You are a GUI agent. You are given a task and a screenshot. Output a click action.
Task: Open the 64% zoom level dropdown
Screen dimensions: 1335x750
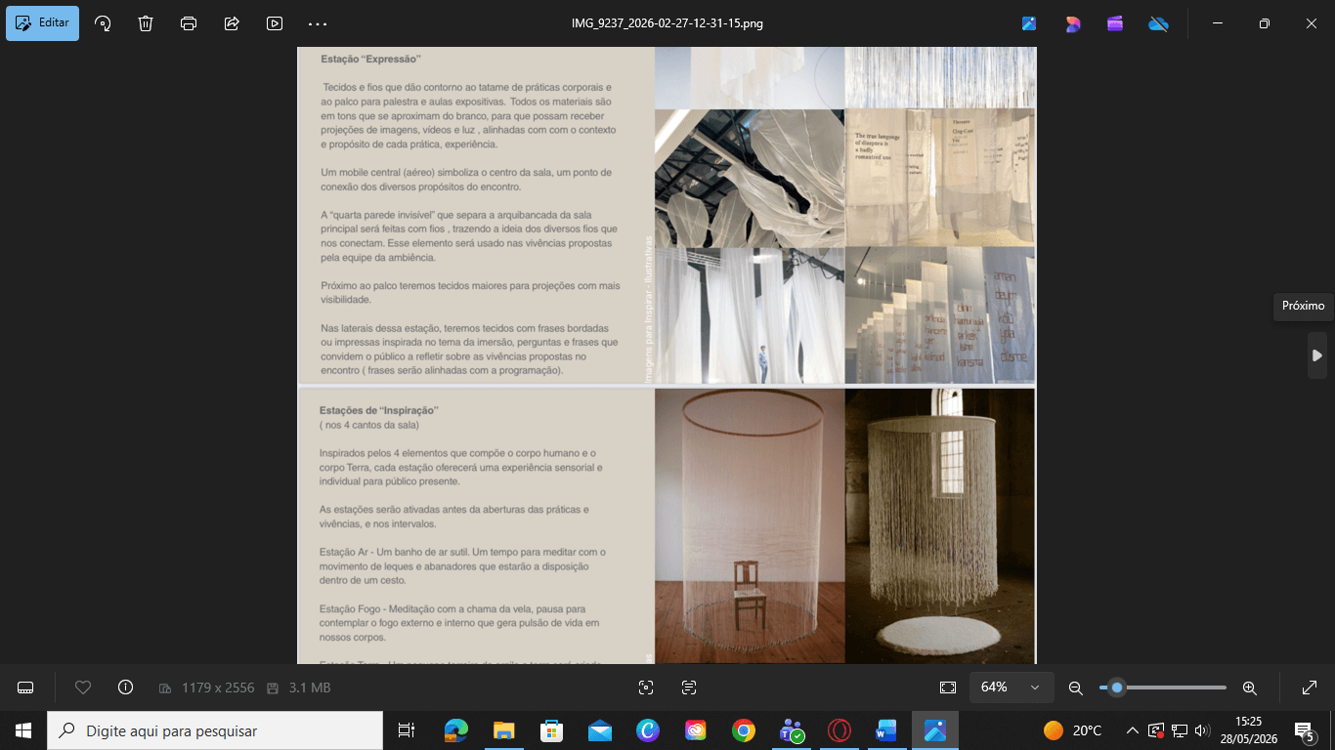point(1012,687)
